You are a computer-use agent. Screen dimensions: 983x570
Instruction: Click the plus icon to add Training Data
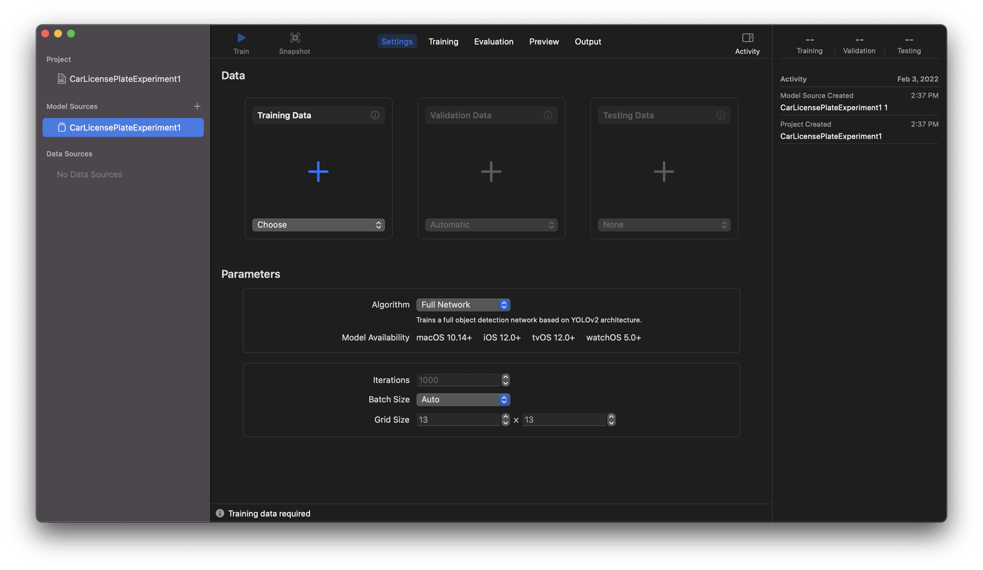pos(318,172)
